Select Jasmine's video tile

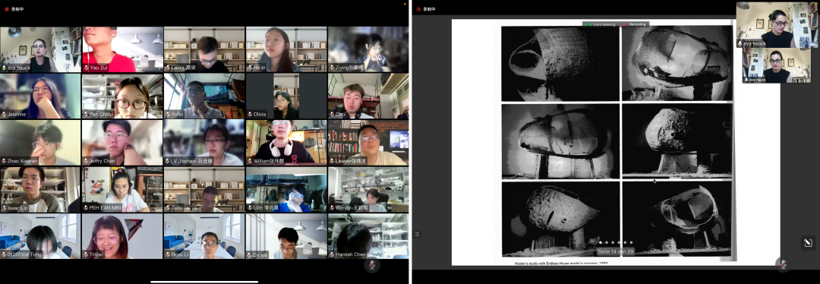click(x=40, y=96)
